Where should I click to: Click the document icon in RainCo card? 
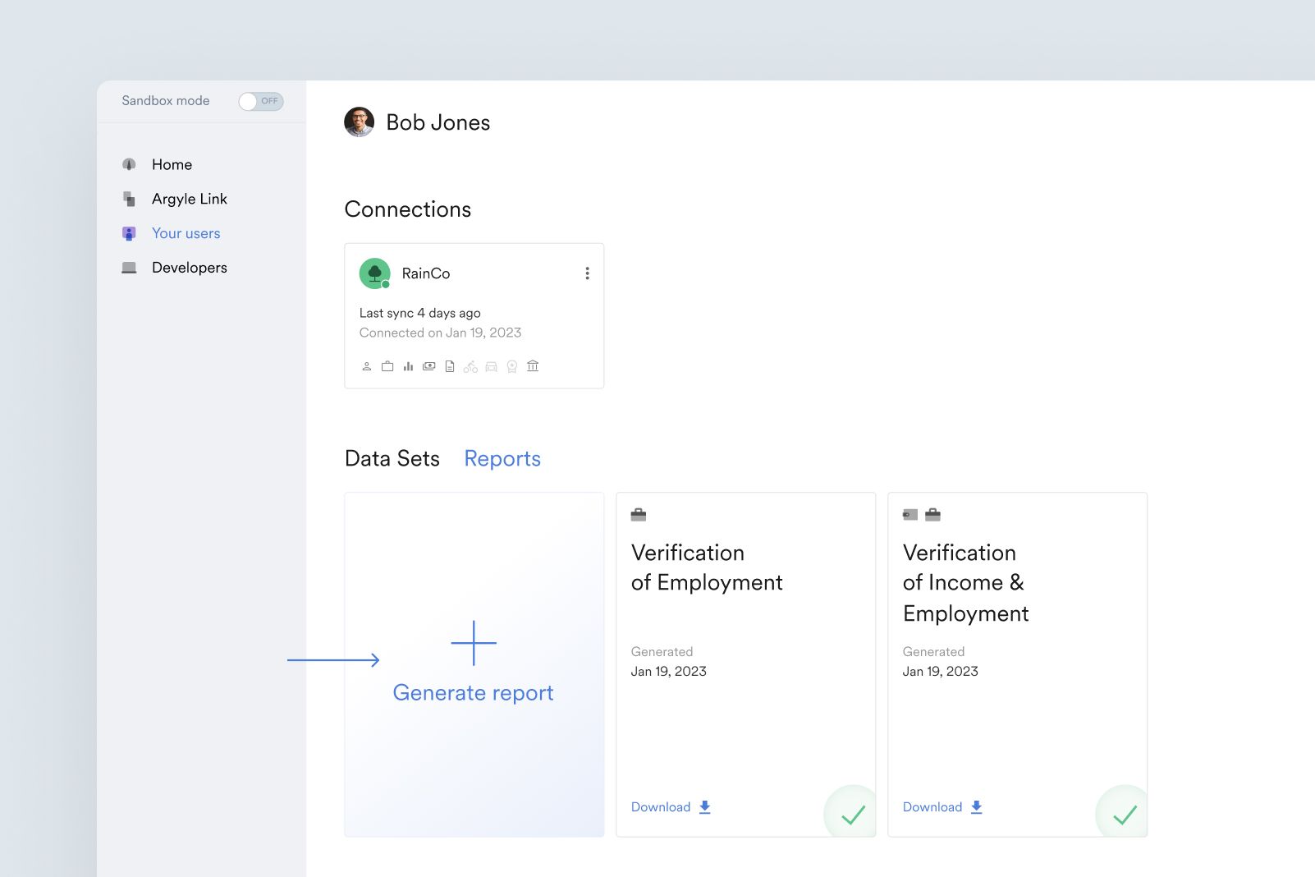point(450,366)
